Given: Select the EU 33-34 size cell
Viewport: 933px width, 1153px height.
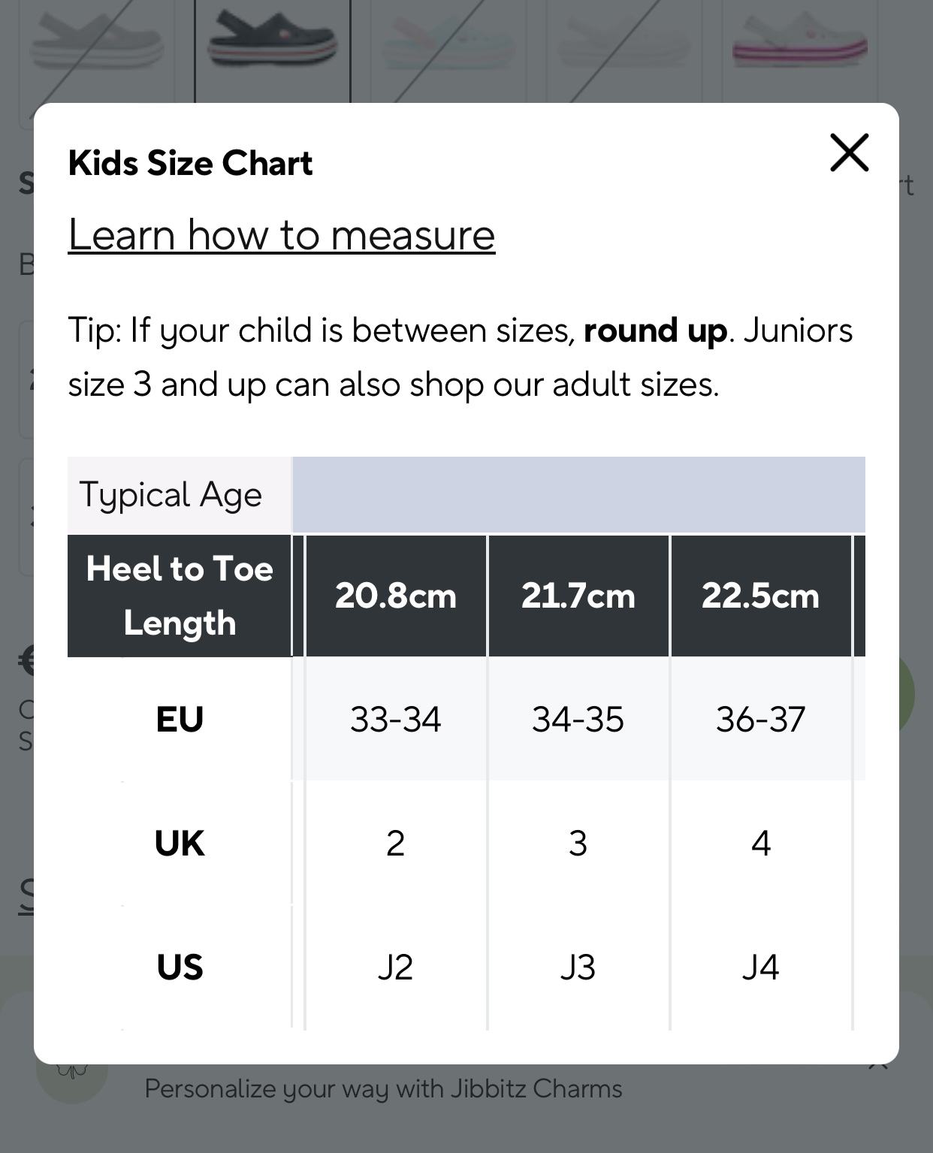Looking at the screenshot, I should [396, 720].
